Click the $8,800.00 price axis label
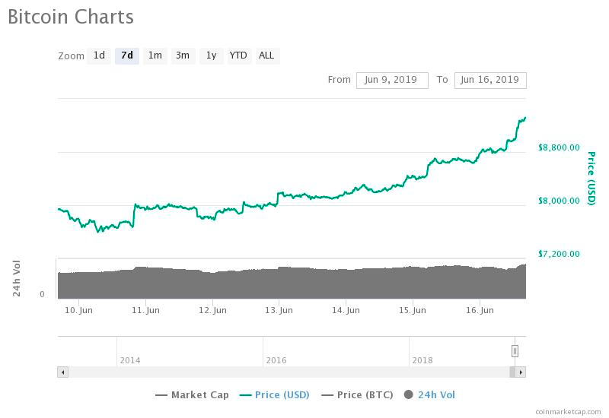The image size is (609, 418). pyautogui.click(x=559, y=147)
